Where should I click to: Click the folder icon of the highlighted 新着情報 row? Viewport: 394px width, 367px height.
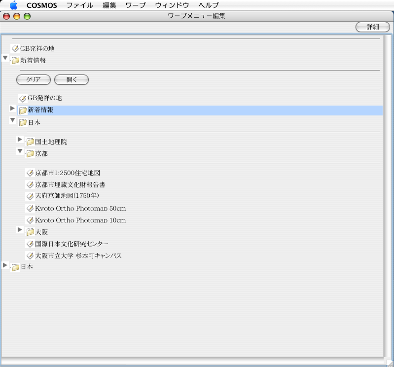pos(23,110)
